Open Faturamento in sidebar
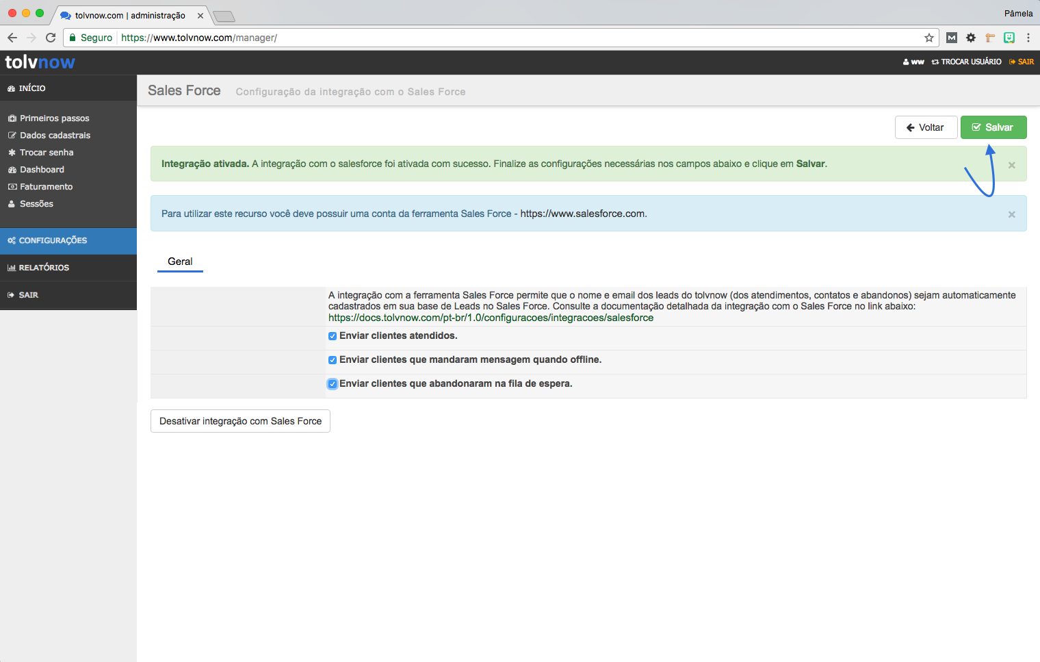Viewport: 1040px width, 662px height. 46,187
